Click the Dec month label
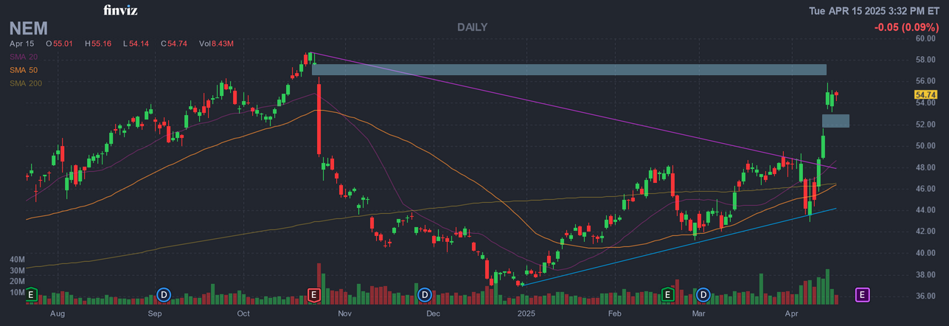949x326 pixels. click(x=433, y=314)
